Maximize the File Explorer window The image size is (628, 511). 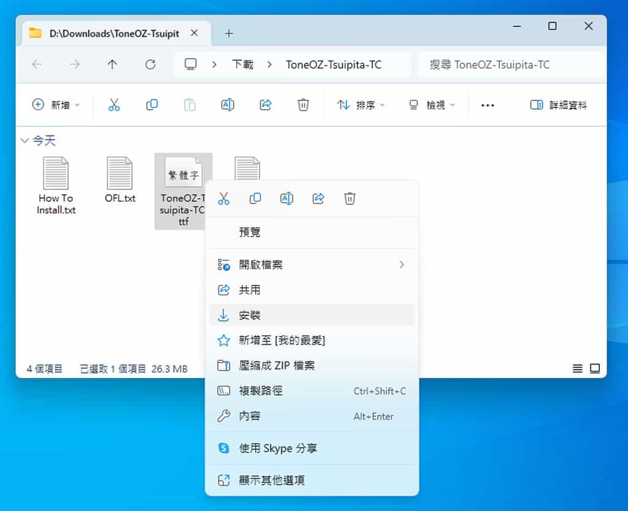click(x=553, y=26)
